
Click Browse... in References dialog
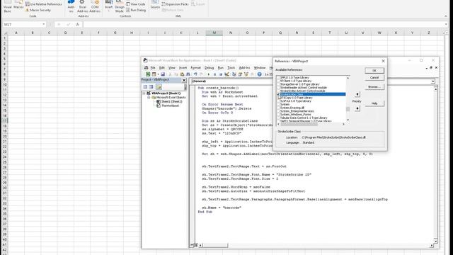coord(374,86)
